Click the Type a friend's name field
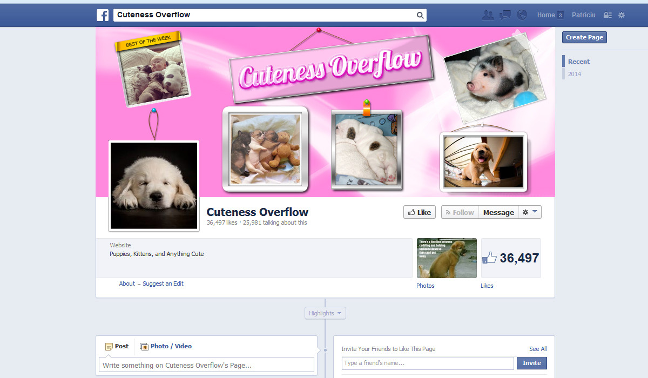The image size is (648, 378). click(x=428, y=363)
